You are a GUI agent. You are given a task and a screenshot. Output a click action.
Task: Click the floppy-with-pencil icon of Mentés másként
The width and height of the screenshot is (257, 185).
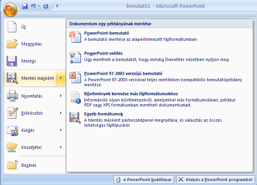(12, 78)
